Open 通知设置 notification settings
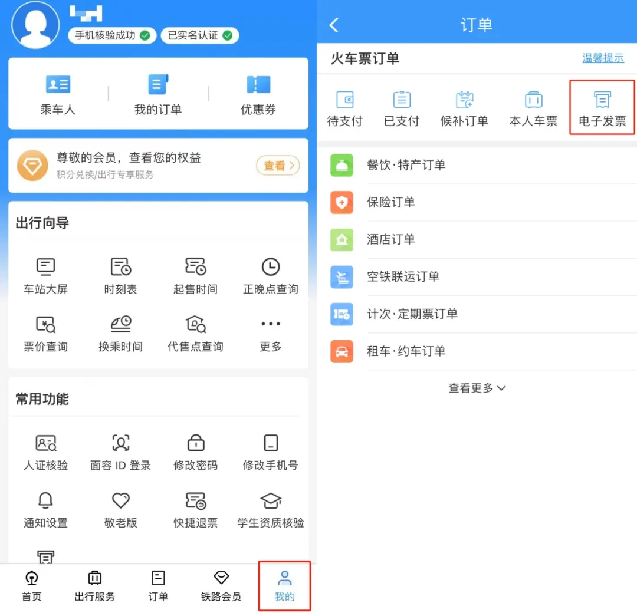The image size is (637, 613). point(45,501)
